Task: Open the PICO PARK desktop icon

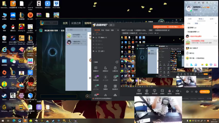Action: click(56, 5)
